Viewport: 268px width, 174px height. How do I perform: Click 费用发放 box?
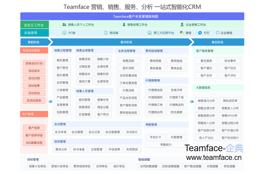176,68
